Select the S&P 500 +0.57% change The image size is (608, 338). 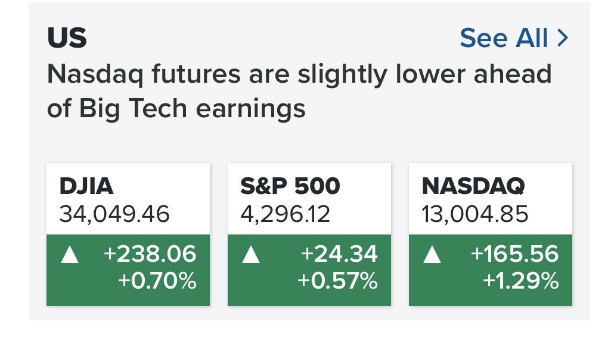[x=337, y=280]
